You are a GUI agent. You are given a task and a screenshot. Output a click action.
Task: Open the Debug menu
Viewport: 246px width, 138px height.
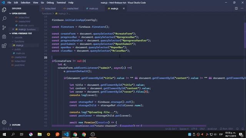pos(50,3)
